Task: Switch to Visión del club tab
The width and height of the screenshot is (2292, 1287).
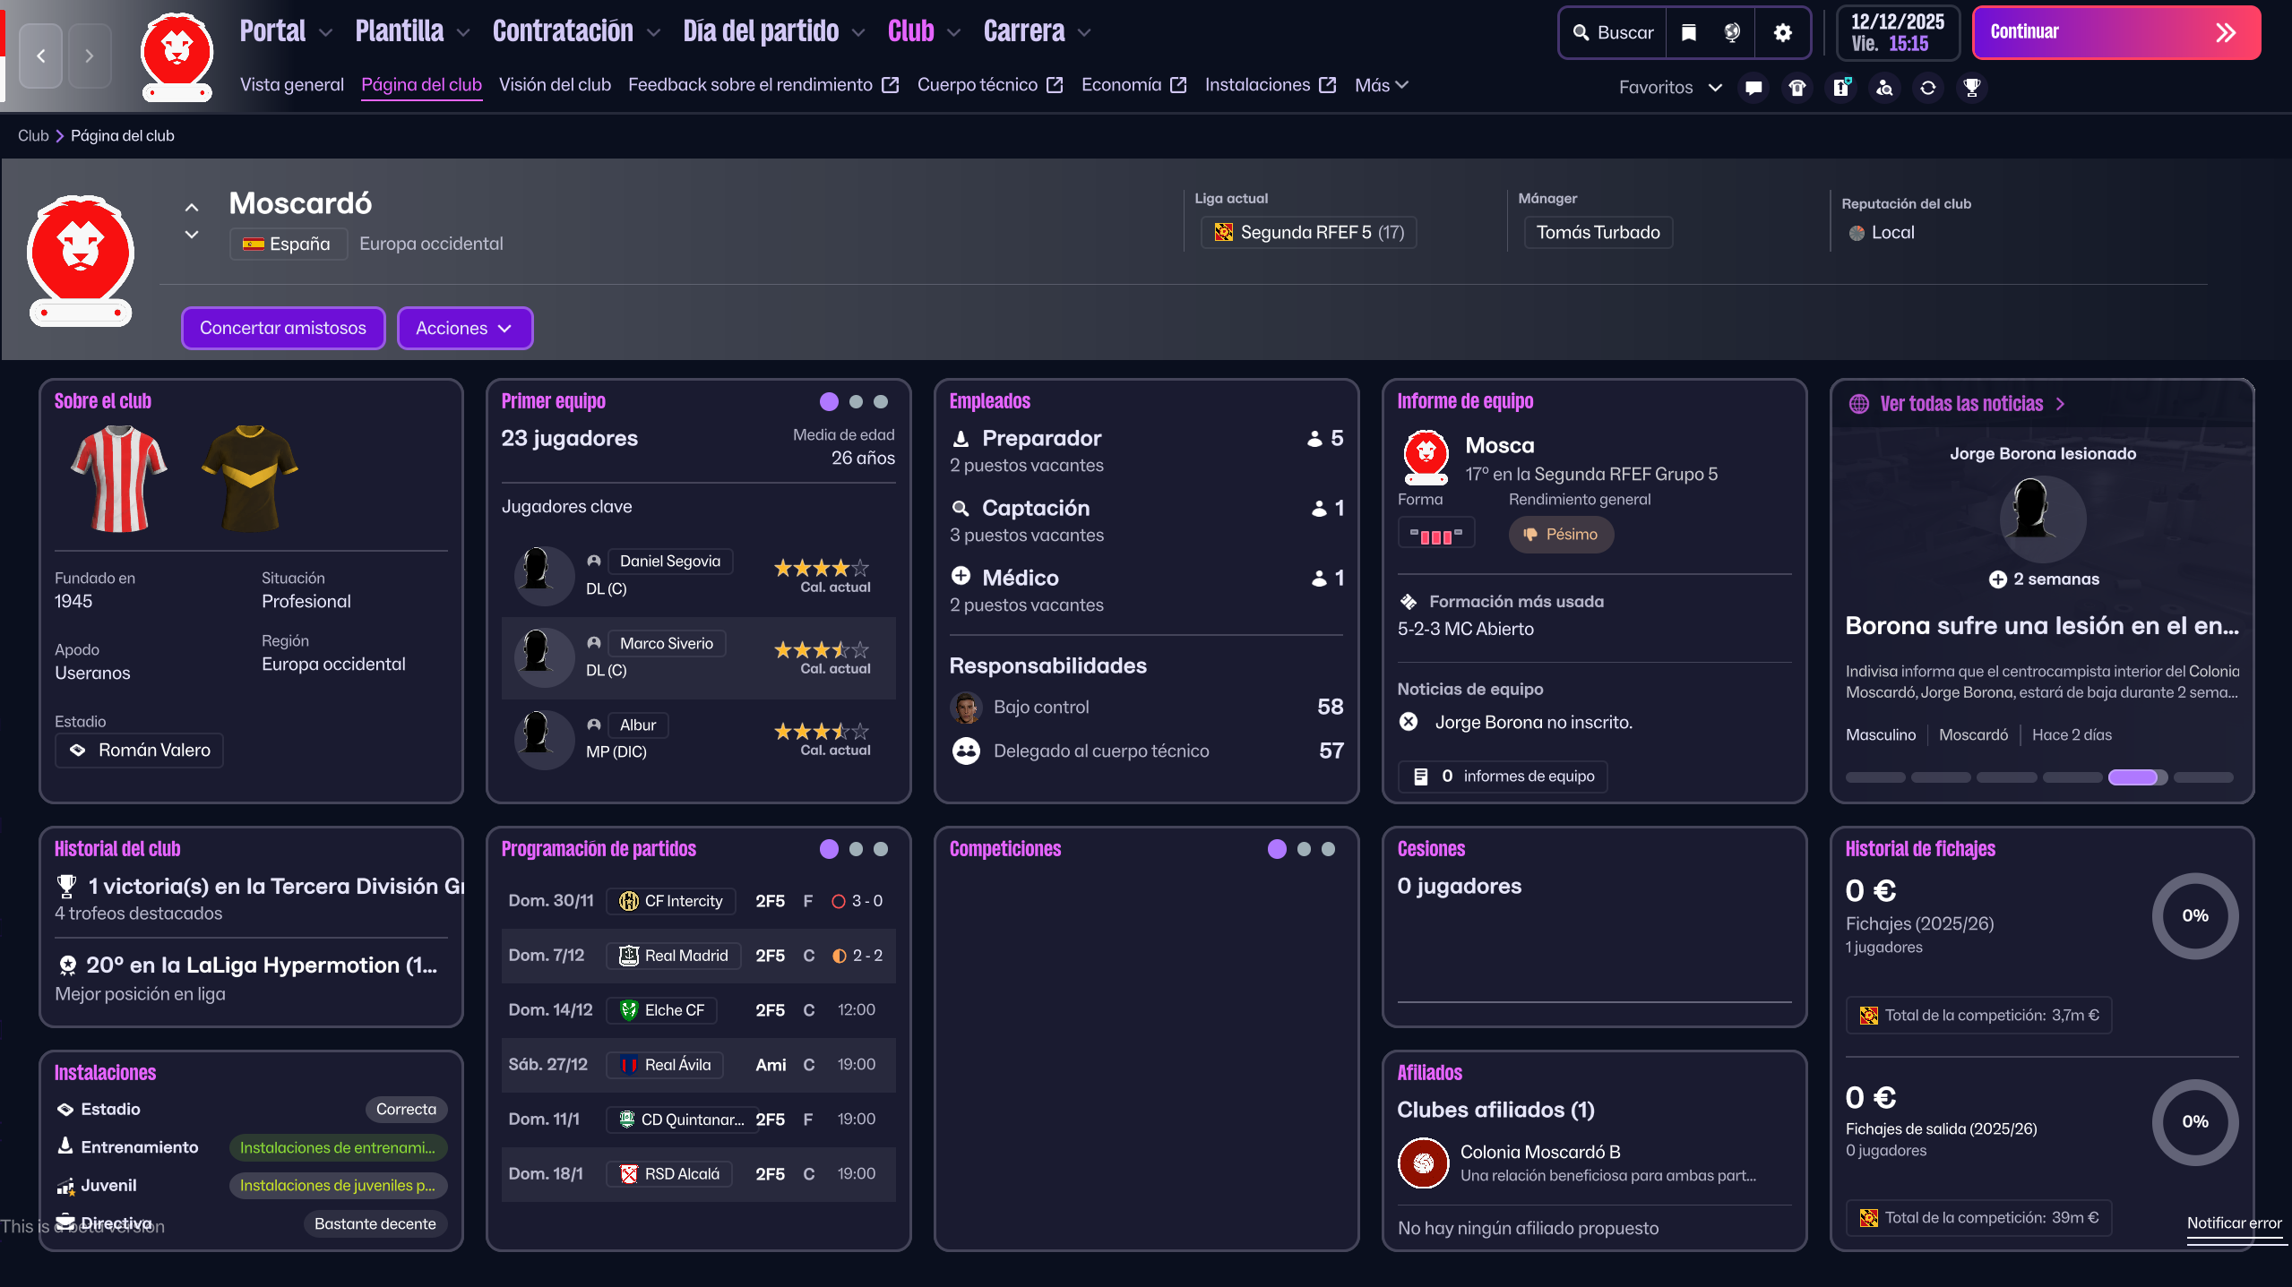Action: point(555,85)
